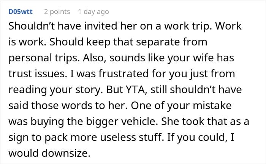This screenshot has width=266, height=164.
Task: Open the D05wtt user profile link
Action: pos(21,12)
